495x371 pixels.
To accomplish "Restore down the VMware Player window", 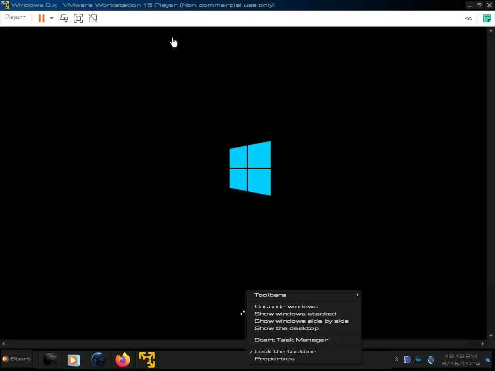I will tap(479, 5).
